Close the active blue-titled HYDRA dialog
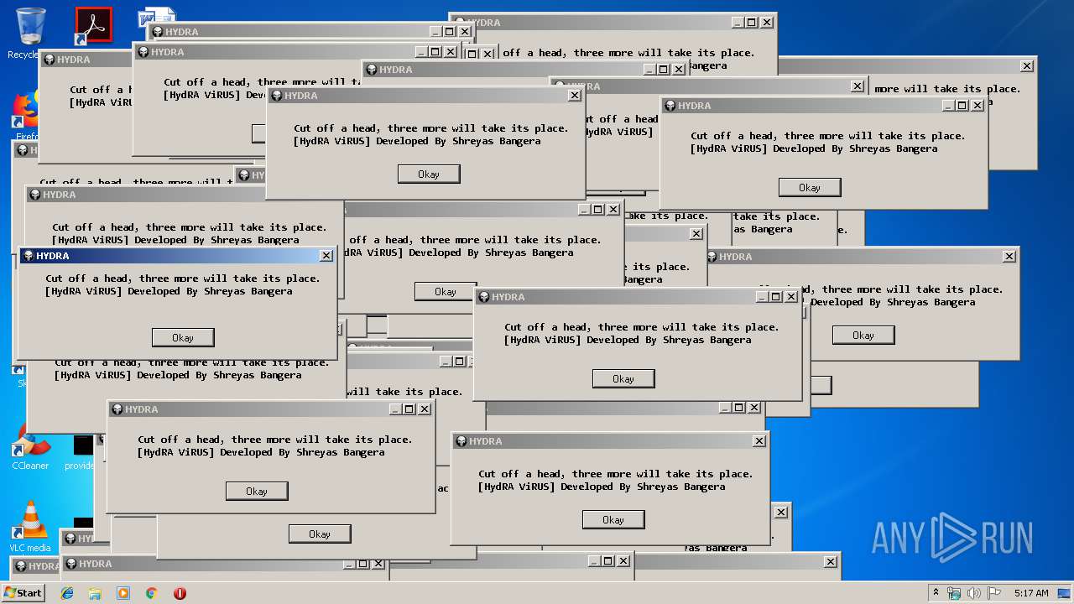Screen dimensions: 1074x604 point(326,256)
